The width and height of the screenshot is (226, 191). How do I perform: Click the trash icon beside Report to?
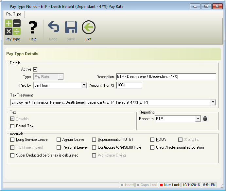pos(205,119)
